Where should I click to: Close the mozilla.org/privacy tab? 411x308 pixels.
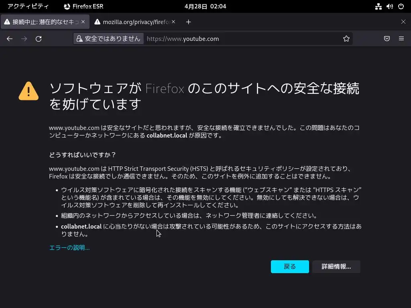tap(173, 22)
